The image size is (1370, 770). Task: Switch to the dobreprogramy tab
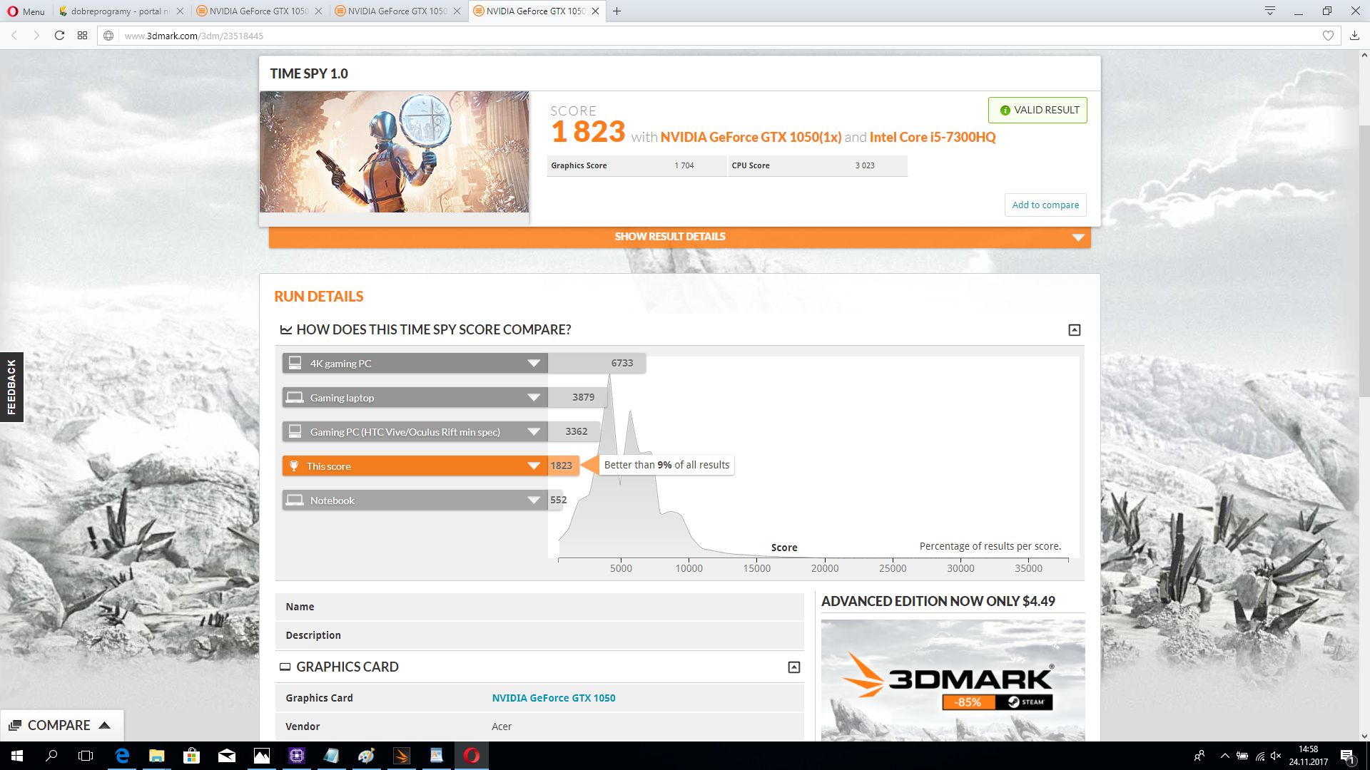[120, 11]
